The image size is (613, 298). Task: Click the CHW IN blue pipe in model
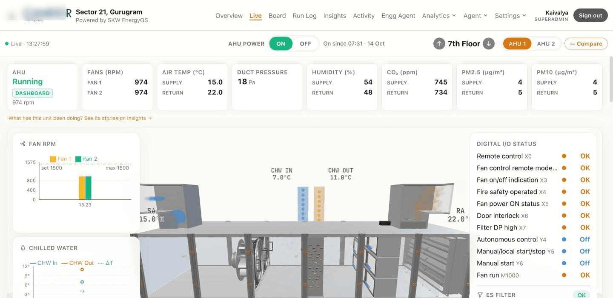pyautogui.click(x=303, y=204)
